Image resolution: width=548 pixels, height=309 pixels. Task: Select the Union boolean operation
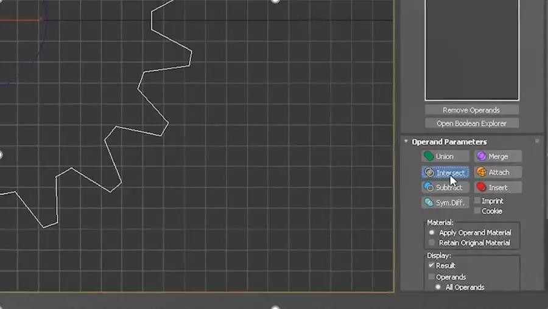click(445, 156)
